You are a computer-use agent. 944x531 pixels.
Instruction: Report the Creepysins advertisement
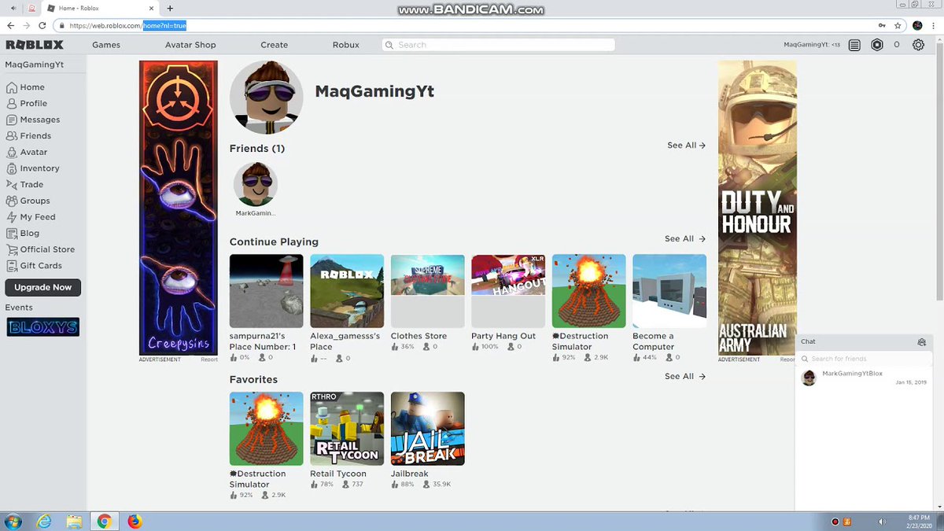pos(209,360)
